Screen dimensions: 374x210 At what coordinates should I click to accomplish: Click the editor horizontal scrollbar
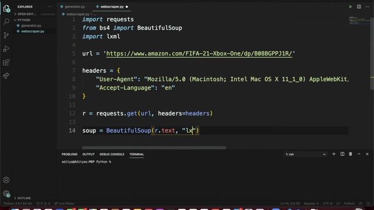coord(154,148)
